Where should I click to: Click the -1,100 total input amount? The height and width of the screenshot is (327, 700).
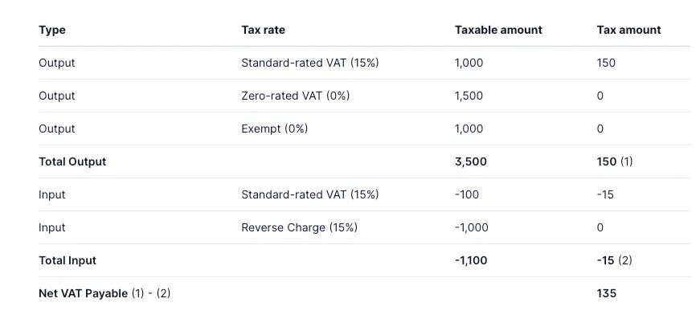coord(471,260)
